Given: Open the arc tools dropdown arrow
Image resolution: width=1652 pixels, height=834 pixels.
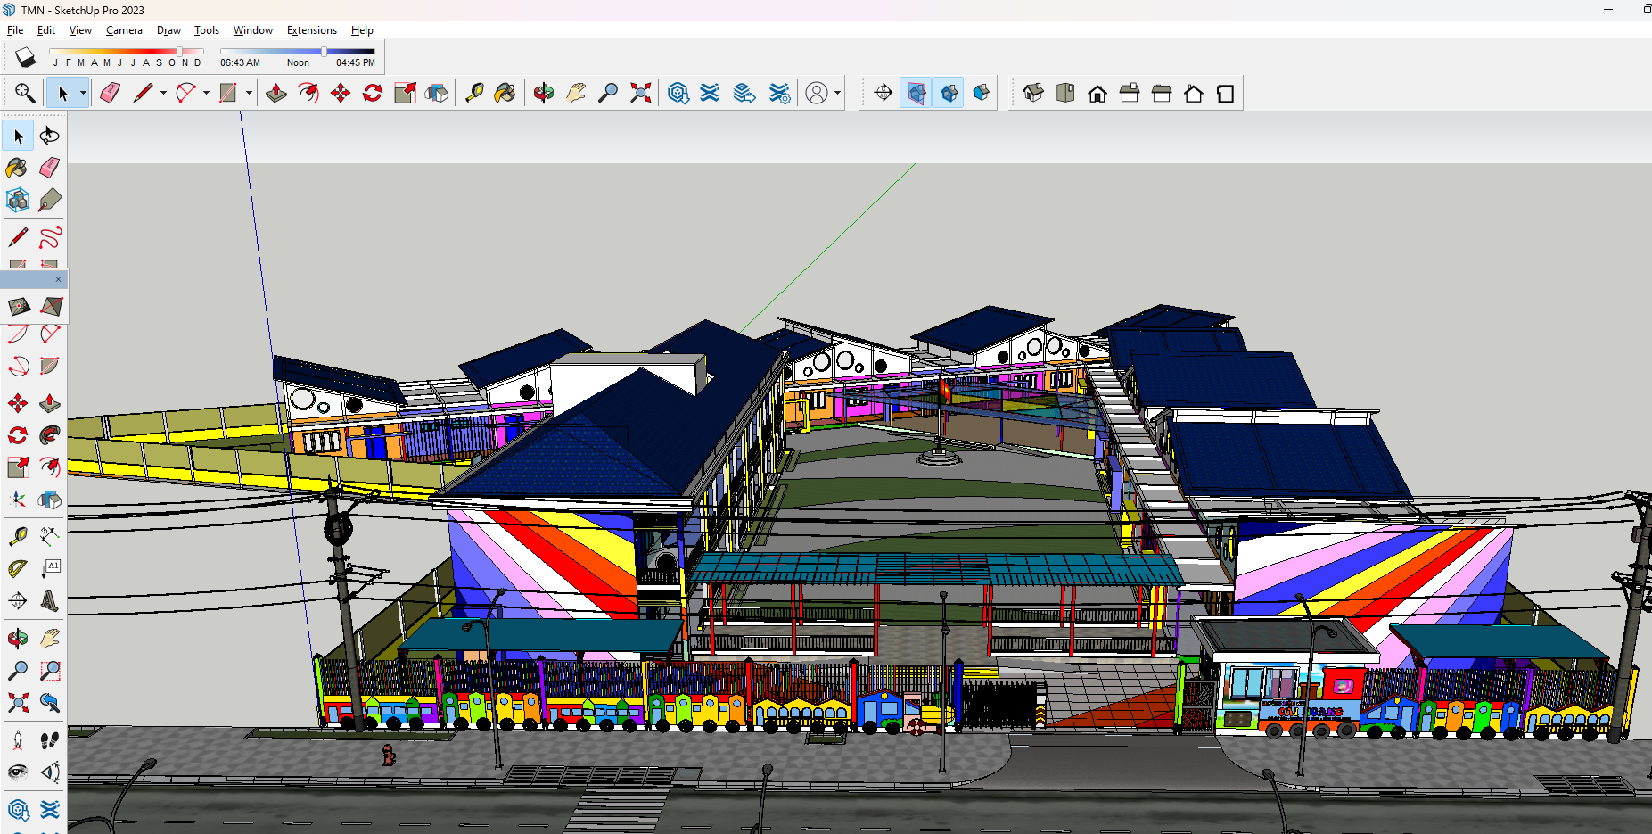Looking at the screenshot, I should tap(206, 93).
